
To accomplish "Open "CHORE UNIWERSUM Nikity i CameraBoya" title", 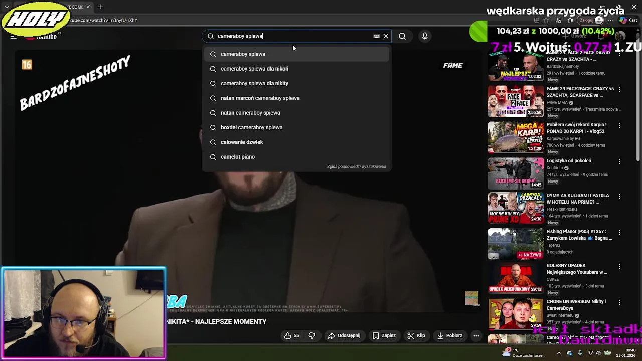I will tap(576, 305).
